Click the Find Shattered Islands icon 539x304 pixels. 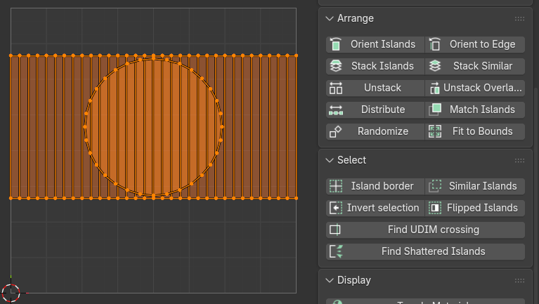point(335,251)
